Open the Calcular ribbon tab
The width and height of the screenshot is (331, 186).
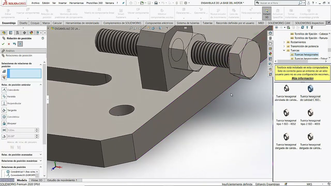57,23
